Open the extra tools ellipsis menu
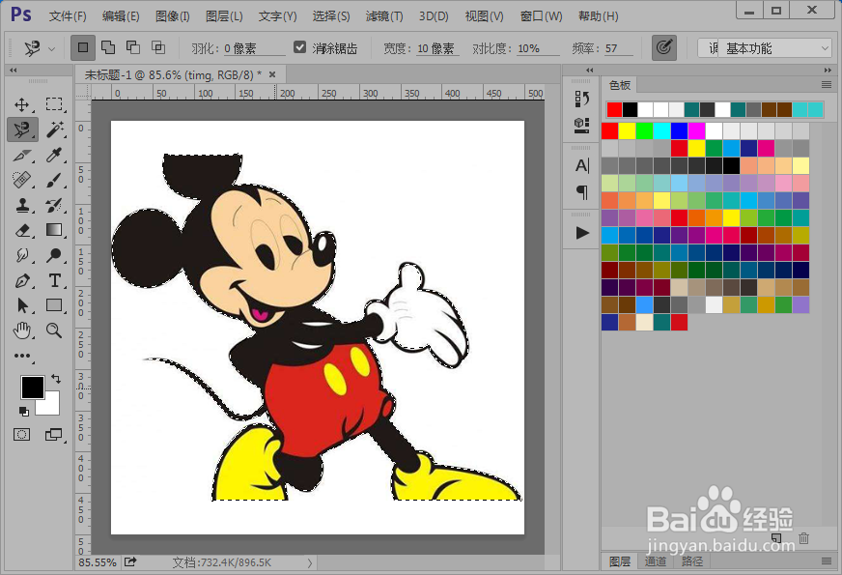Viewport: 842px width, 575px height. 22,356
